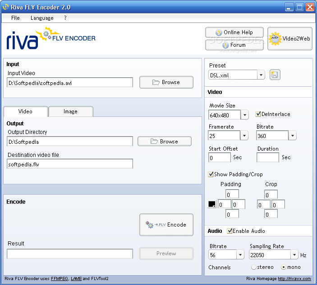Open the Forum
317x285 pixels.
pyautogui.click(x=234, y=45)
